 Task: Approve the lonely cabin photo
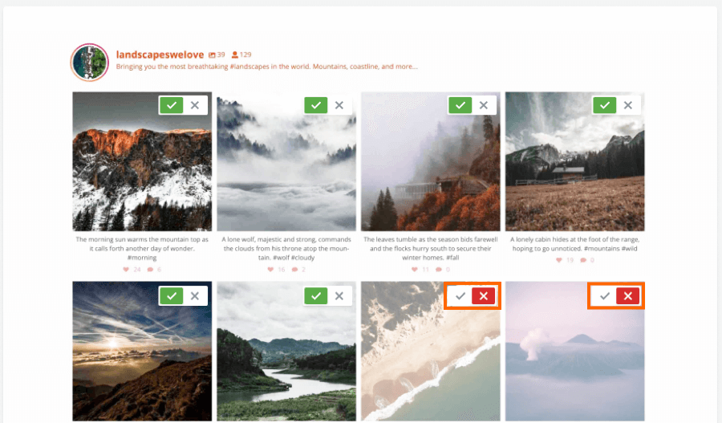[605, 105]
